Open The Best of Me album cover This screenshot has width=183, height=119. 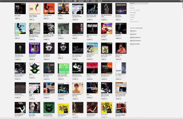click(20, 88)
